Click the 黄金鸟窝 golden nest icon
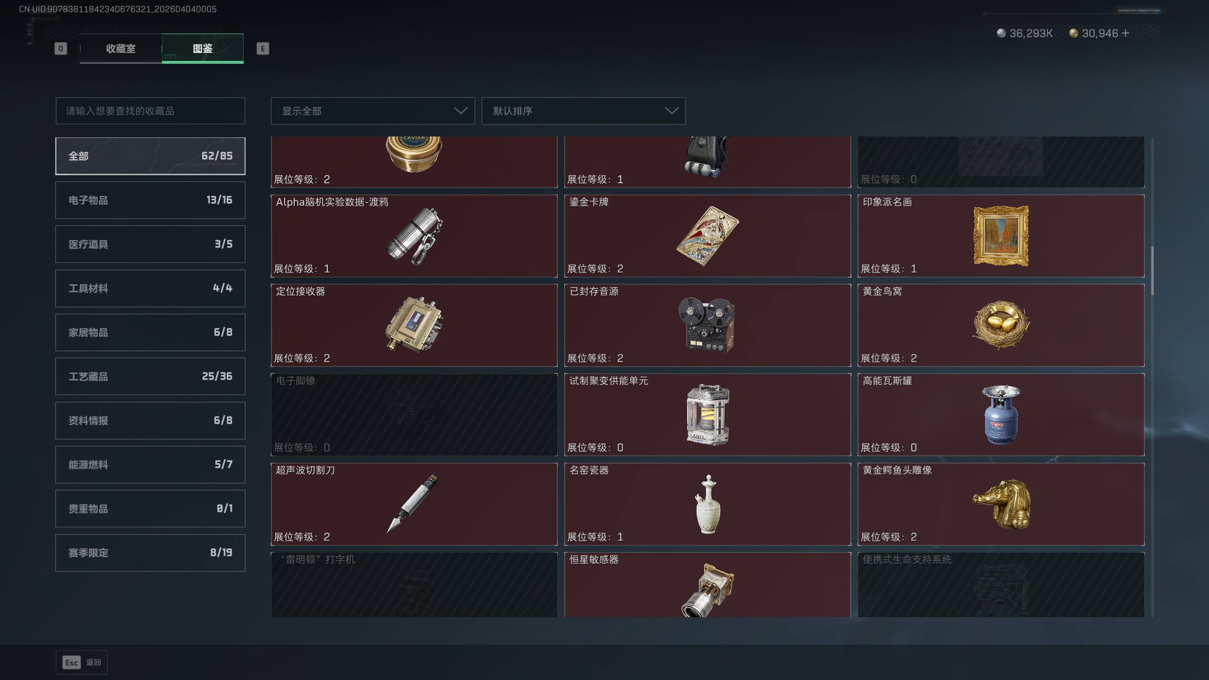Screen dimensions: 1209x680 [1001, 325]
